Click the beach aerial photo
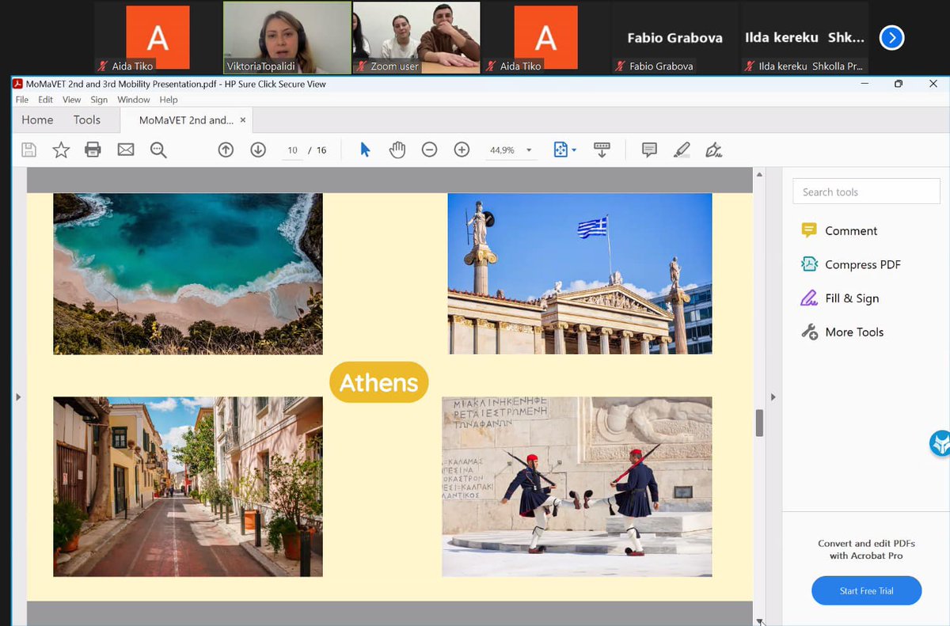 click(188, 274)
